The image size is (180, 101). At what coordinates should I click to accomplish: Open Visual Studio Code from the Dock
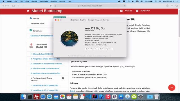[x=89, y=97]
